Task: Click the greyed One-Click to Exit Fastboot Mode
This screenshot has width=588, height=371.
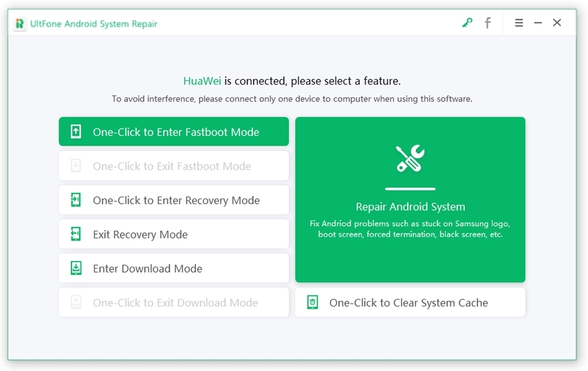Action: (x=172, y=166)
